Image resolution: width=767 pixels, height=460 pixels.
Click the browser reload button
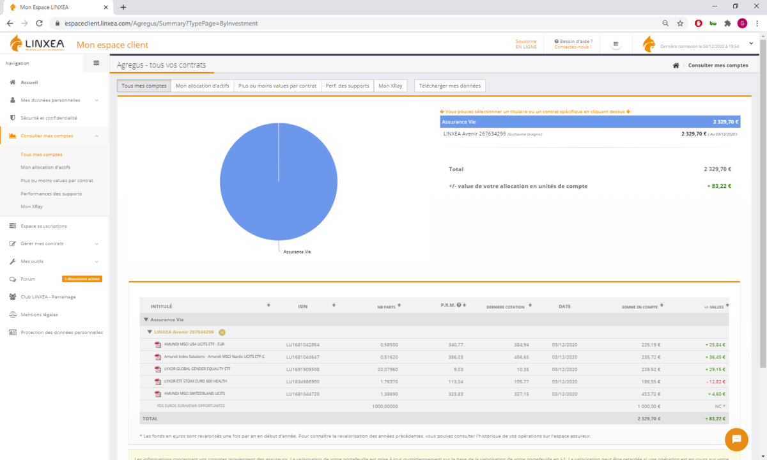coord(39,23)
